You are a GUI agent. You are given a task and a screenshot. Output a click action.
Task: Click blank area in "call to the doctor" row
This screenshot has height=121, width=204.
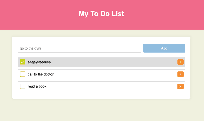point(114,74)
